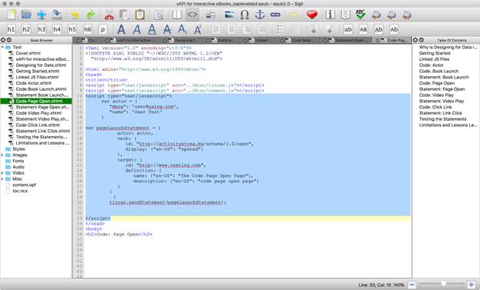The height and width of the screenshot is (290, 480).
Task: Apply Heading 1 style
Action: [x=11, y=29]
